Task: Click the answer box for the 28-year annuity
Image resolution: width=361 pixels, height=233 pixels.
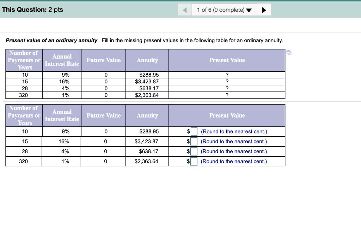Action: point(194,151)
